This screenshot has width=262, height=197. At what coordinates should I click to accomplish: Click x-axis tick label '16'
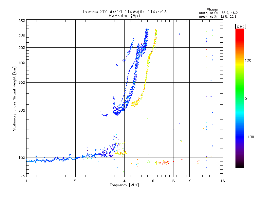coord(223,181)
